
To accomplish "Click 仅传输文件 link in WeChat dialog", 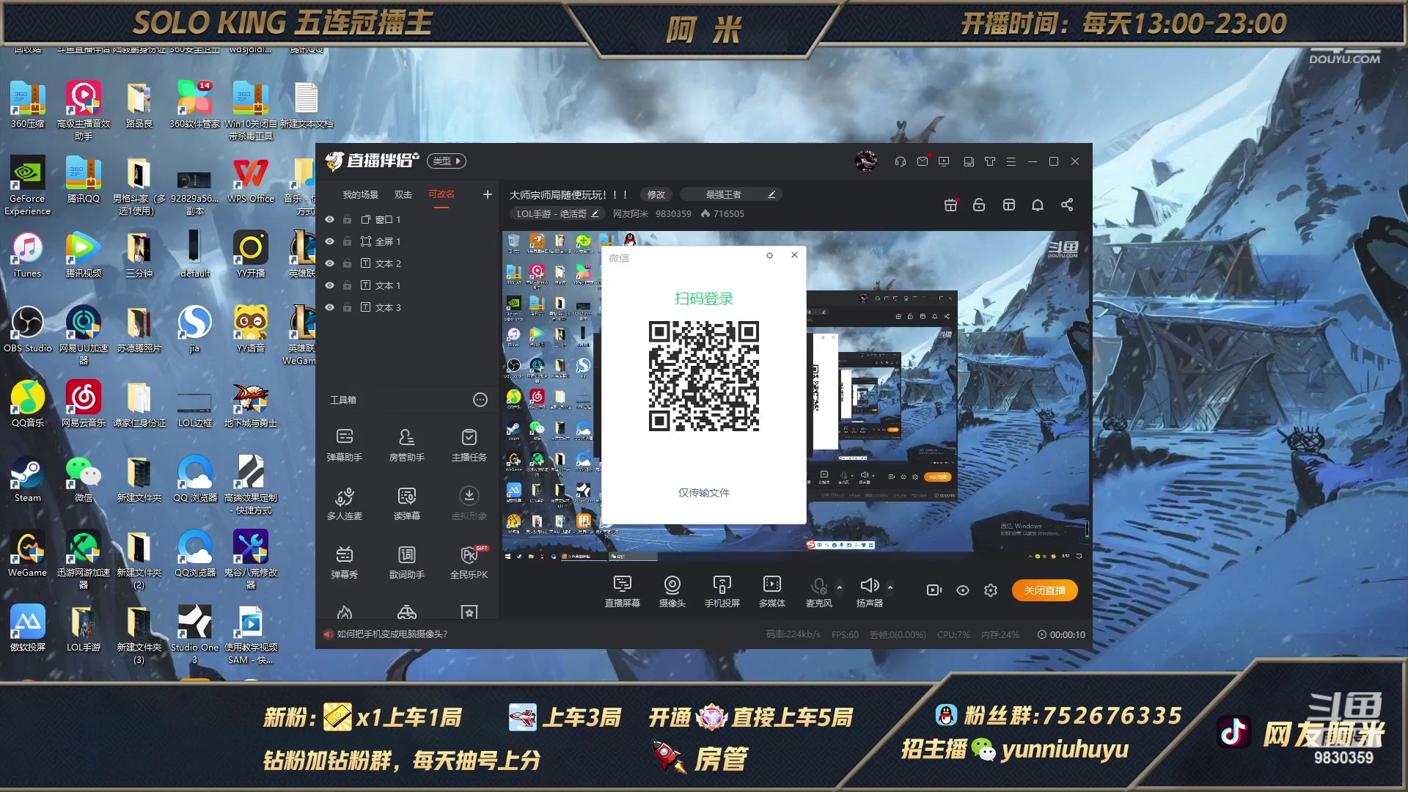I will [x=703, y=492].
